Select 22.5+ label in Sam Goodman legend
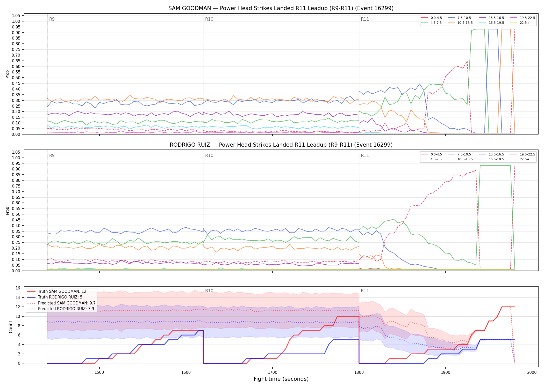 pyautogui.click(x=525, y=23)
